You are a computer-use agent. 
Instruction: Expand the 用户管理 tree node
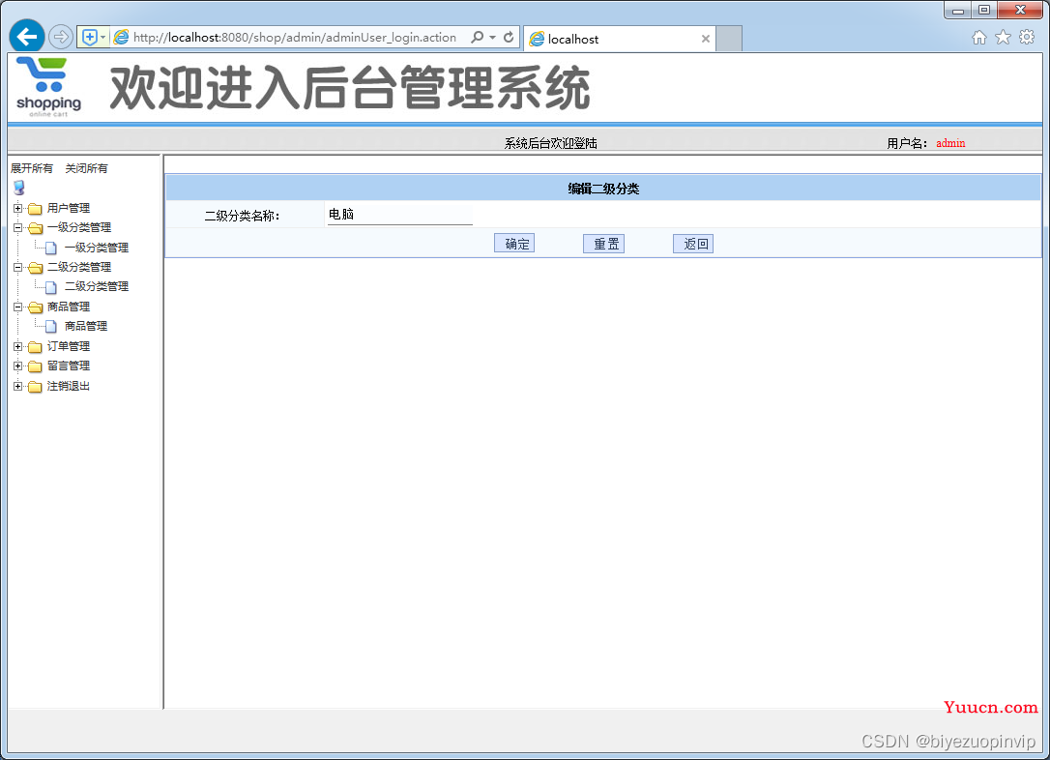pyautogui.click(x=18, y=208)
